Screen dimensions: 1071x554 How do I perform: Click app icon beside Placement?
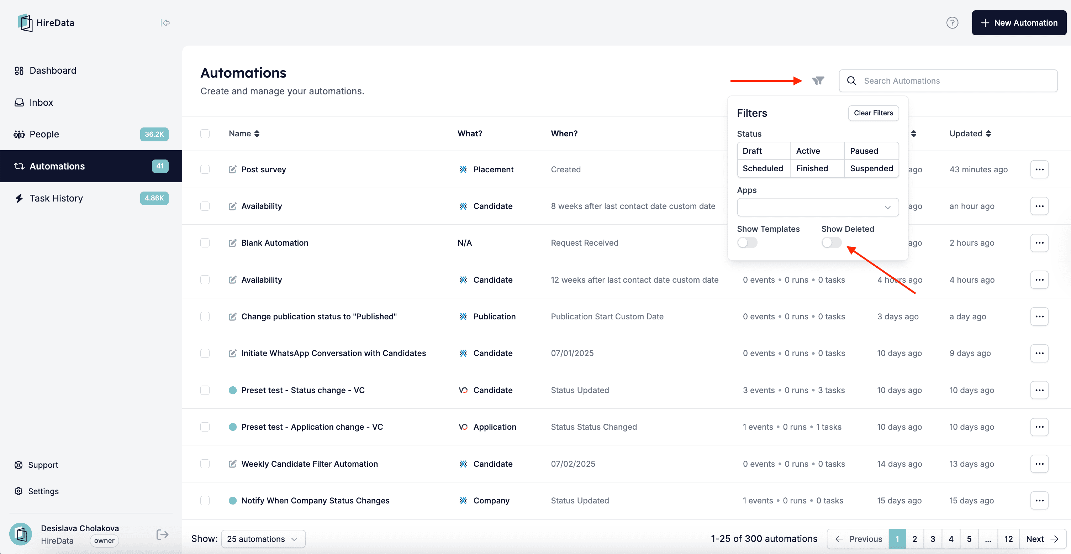463,169
